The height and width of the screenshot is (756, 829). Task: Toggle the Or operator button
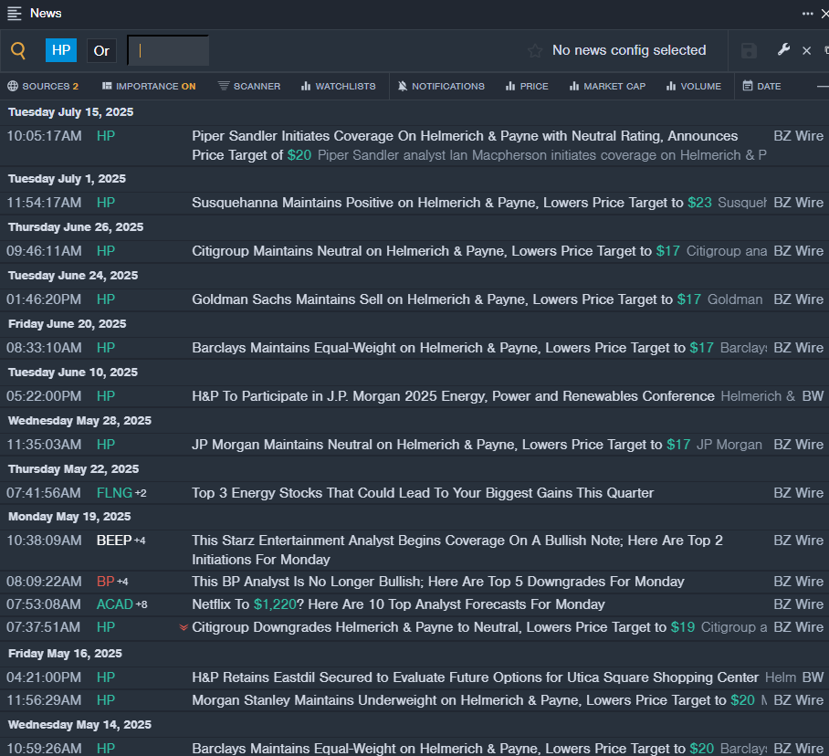pyautogui.click(x=101, y=51)
